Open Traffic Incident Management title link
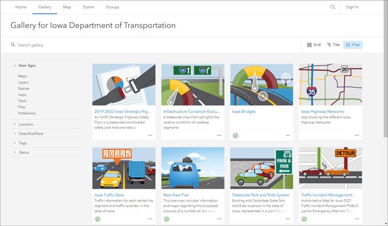 326,195
